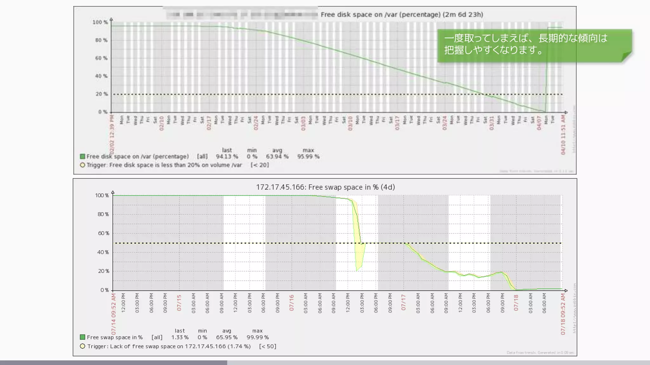Click the 03/03 date label on disk graph
Image resolution: width=650 pixels, height=365 pixels.
point(303,123)
